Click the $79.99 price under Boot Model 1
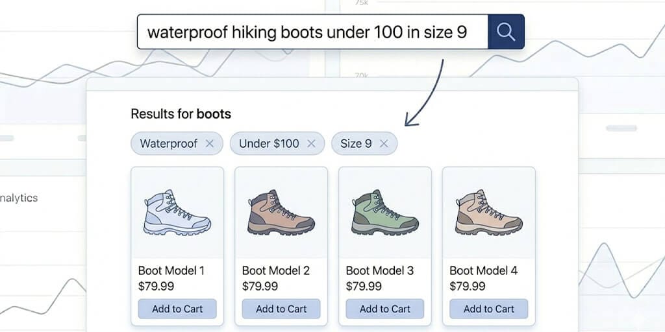This screenshot has width=665, height=332. tap(156, 286)
